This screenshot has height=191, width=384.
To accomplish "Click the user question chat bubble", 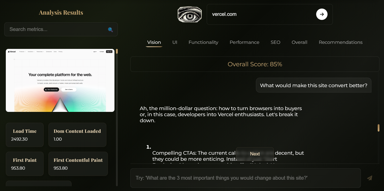I will click(x=314, y=85).
